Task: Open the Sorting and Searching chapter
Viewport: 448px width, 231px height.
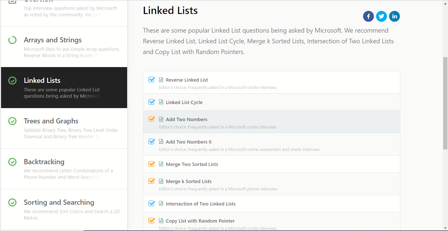Action: [x=59, y=202]
